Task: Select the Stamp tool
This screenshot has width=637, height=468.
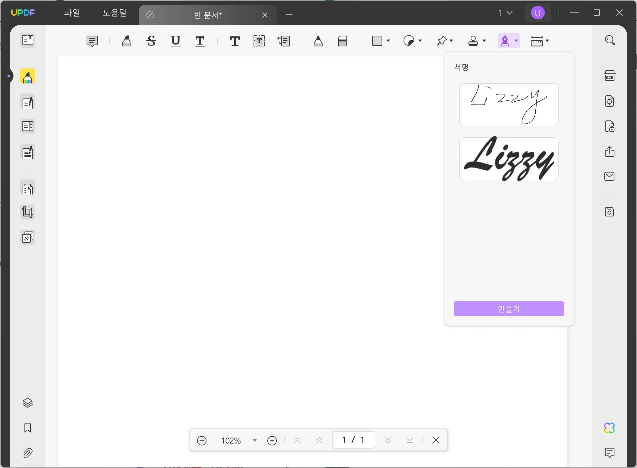Action: pyautogui.click(x=473, y=41)
